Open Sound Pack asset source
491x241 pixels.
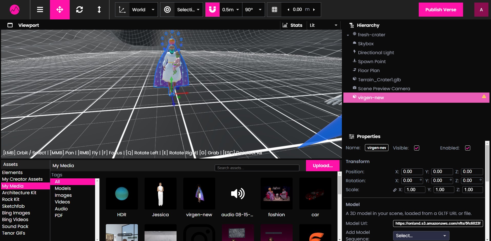pyautogui.click(x=15, y=226)
